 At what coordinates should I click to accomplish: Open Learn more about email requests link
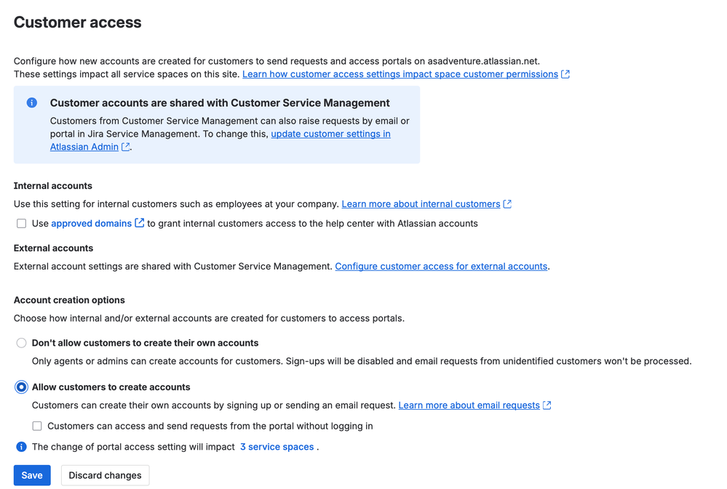[469, 405]
